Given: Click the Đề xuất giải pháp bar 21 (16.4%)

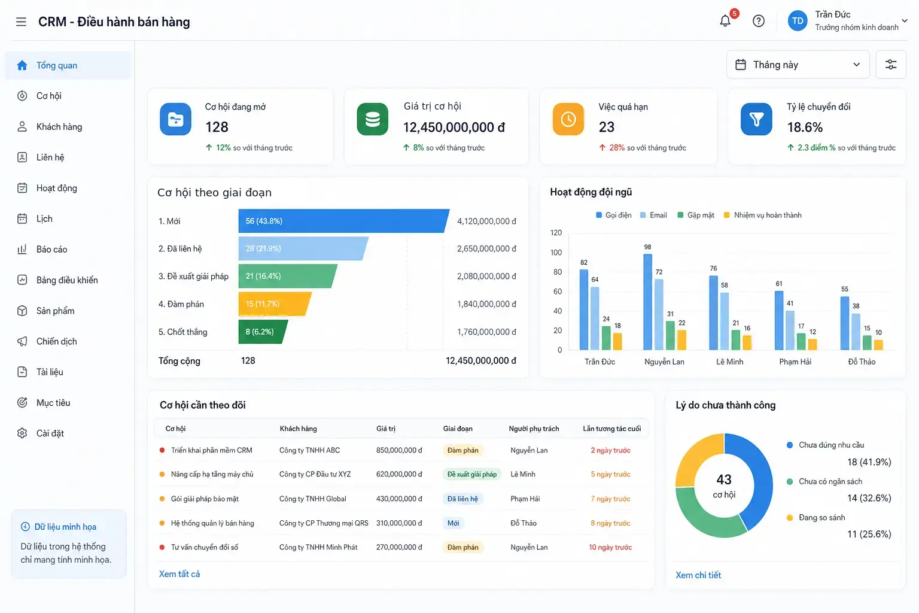Looking at the screenshot, I should [288, 276].
